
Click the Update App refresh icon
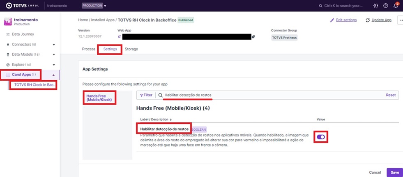[x=368, y=20]
